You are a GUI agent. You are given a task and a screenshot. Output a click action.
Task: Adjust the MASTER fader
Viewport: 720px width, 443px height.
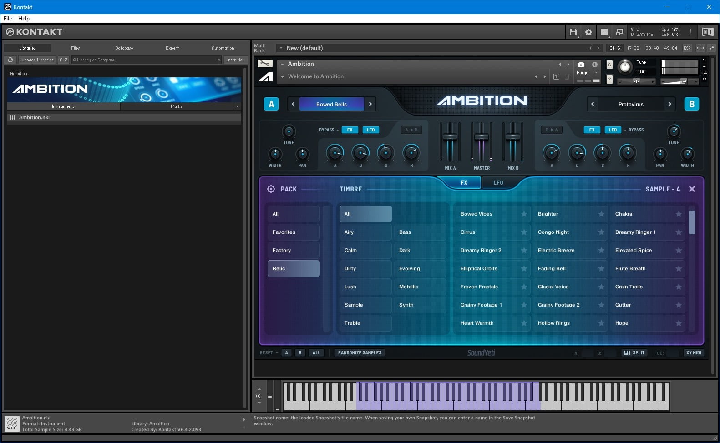pos(482,137)
